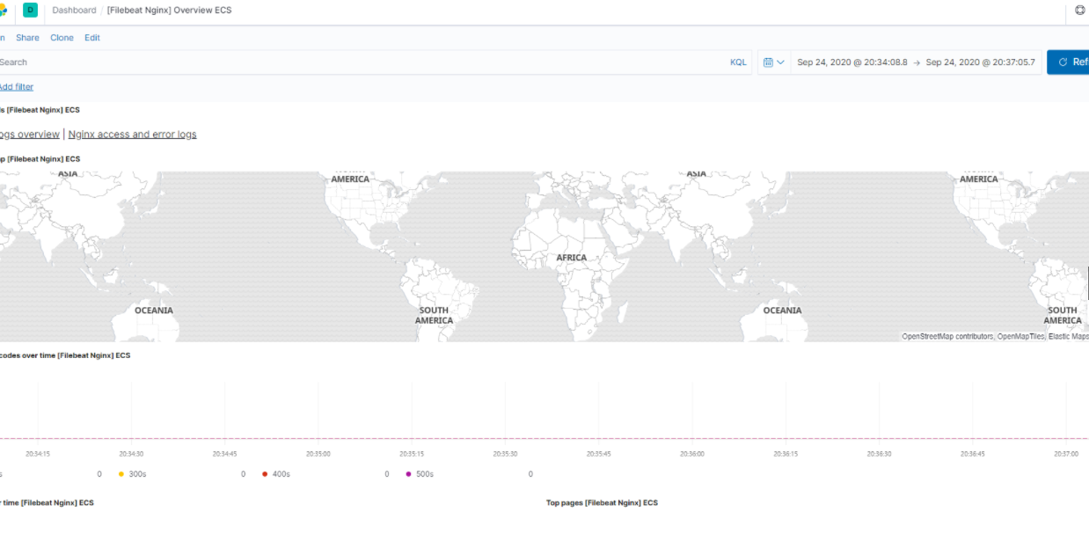This screenshot has width=1089, height=534.
Task: Open the Logs overview link
Action: (x=29, y=135)
